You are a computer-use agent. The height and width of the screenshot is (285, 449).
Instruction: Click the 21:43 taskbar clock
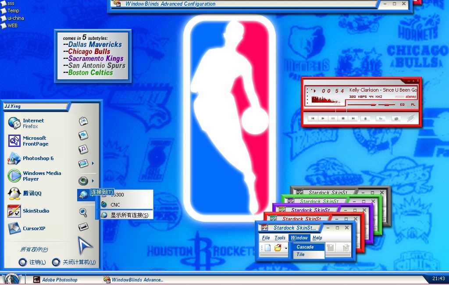[438, 278]
